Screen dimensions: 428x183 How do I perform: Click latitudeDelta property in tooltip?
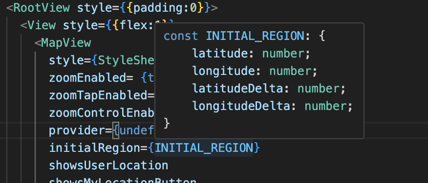click(237, 89)
